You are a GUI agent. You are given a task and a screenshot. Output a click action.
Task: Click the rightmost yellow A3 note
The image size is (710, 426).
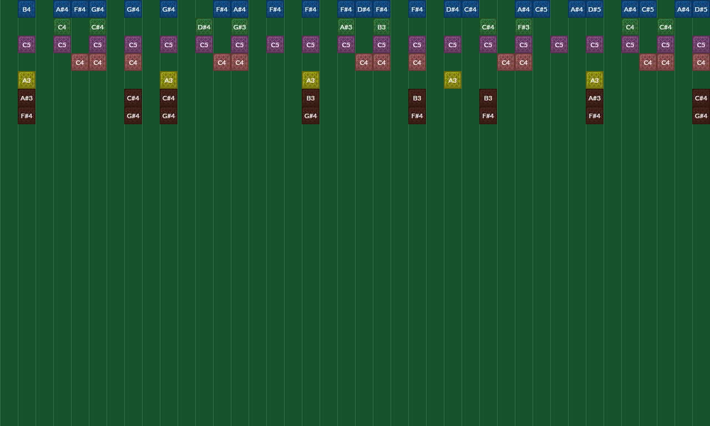coord(595,80)
